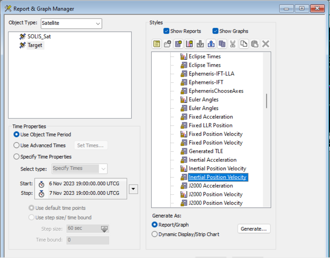
Task: Open the Object Type dropdown
Action: pos(98,23)
